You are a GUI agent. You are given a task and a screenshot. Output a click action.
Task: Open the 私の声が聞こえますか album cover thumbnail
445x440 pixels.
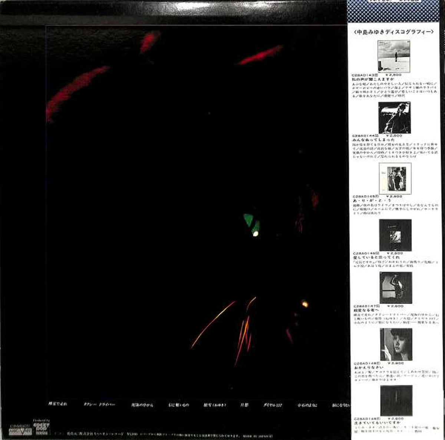(394, 56)
